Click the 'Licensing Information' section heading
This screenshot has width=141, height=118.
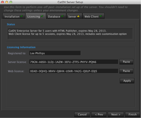(x=21, y=47)
